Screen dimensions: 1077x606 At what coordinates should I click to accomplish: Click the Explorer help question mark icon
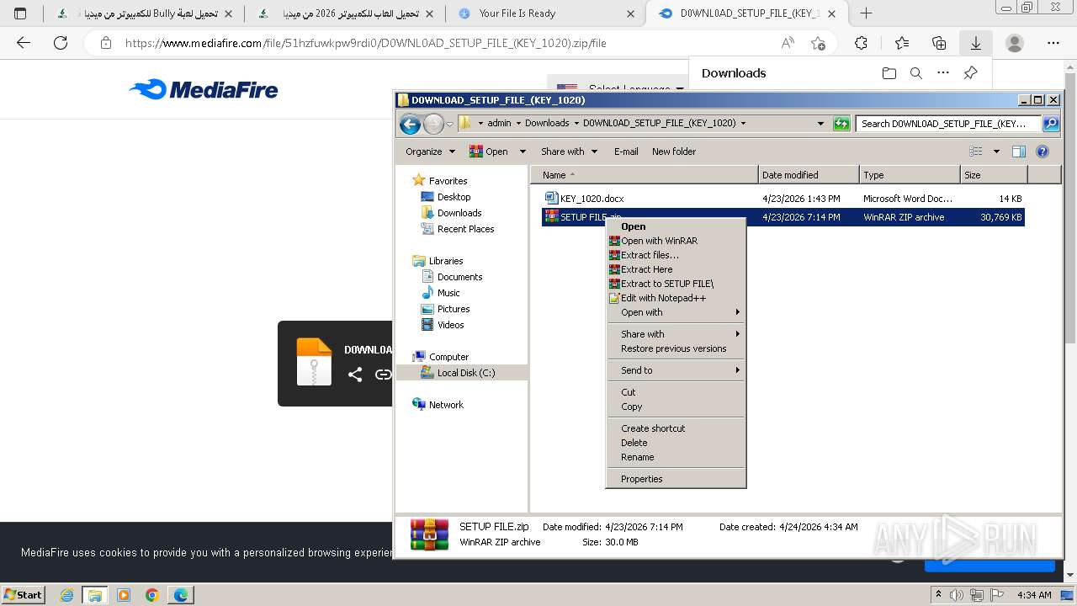pos(1043,151)
